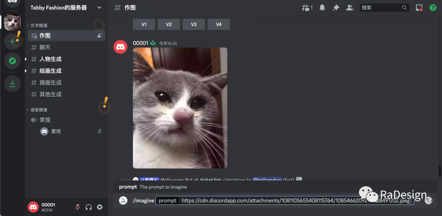
Task: Open the 插画生成 channel
Action: [x=66, y=83]
